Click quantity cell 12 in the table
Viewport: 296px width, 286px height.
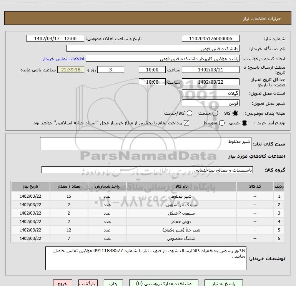[69, 230]
